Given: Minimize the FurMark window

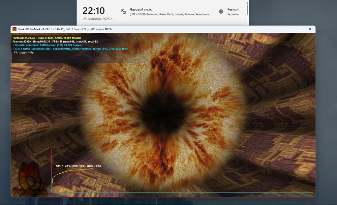Looking at the screenshot, I should click(x=288, y=29).
